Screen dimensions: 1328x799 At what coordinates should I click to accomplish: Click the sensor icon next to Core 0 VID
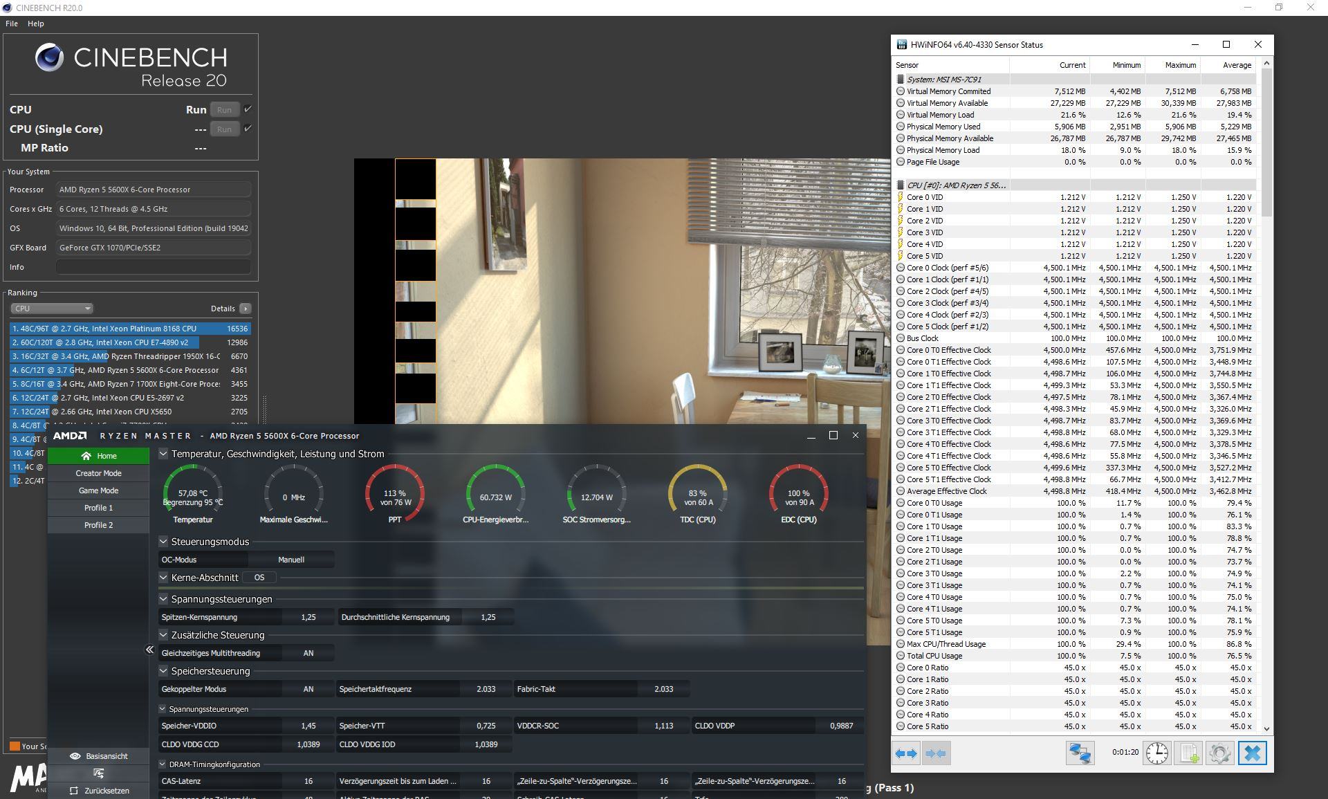[901, 197]
